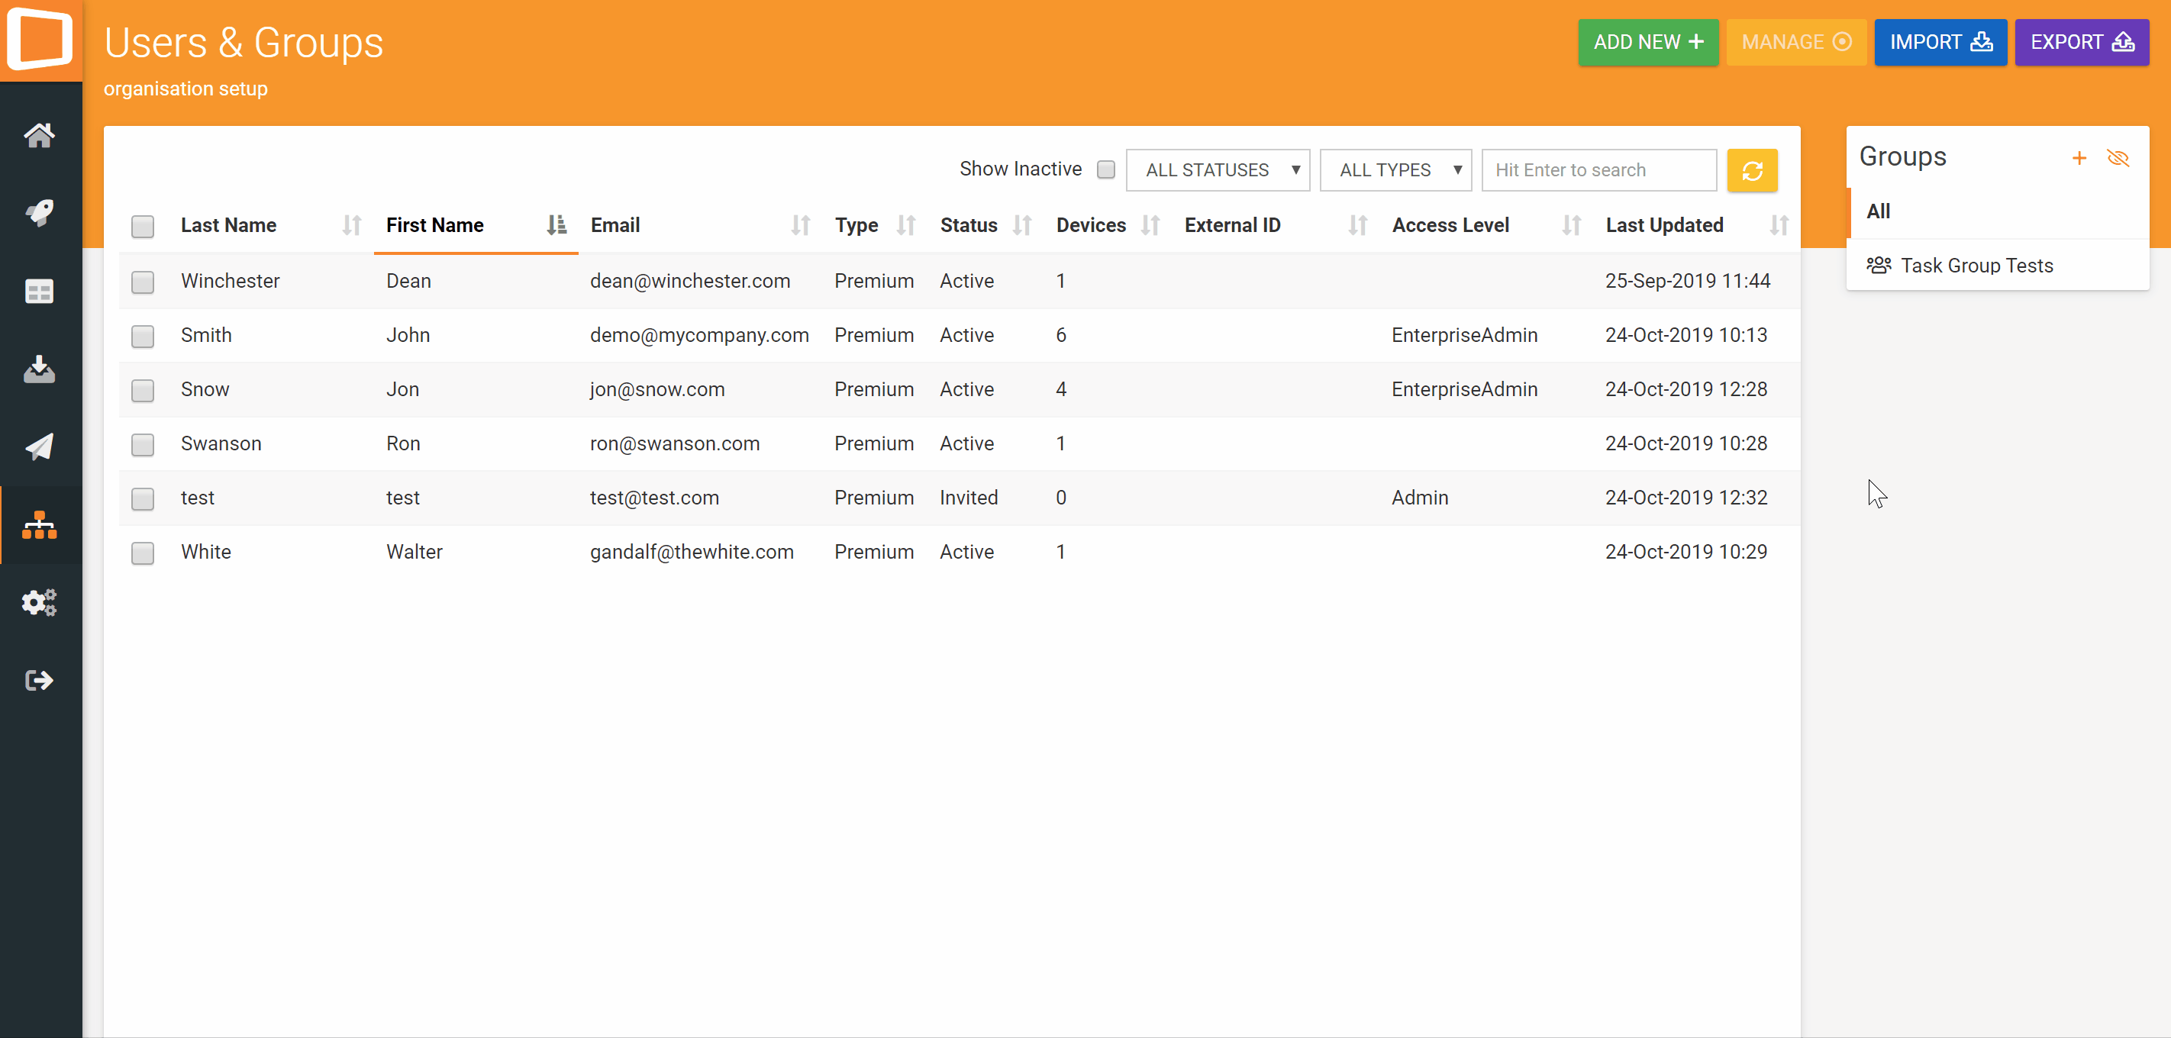Open the ALL TYPES dropdown

coord(1395,170)
